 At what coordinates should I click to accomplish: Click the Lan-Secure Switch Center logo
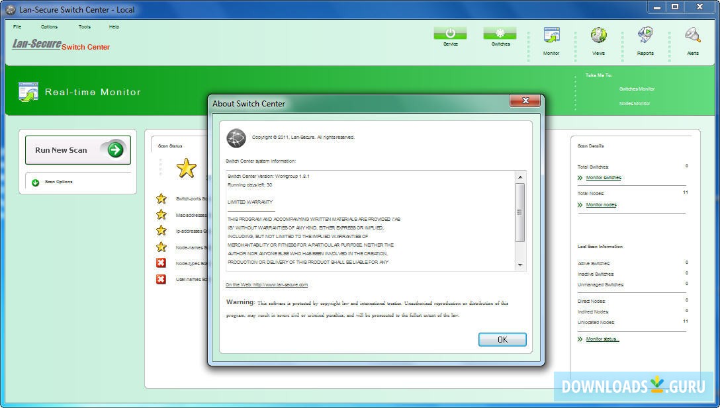(x=61, y=44)
